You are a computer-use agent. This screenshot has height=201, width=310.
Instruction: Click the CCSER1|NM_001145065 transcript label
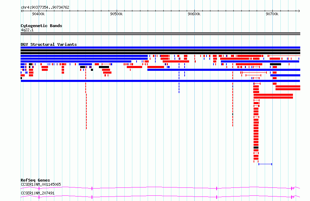tap(41, 184)
